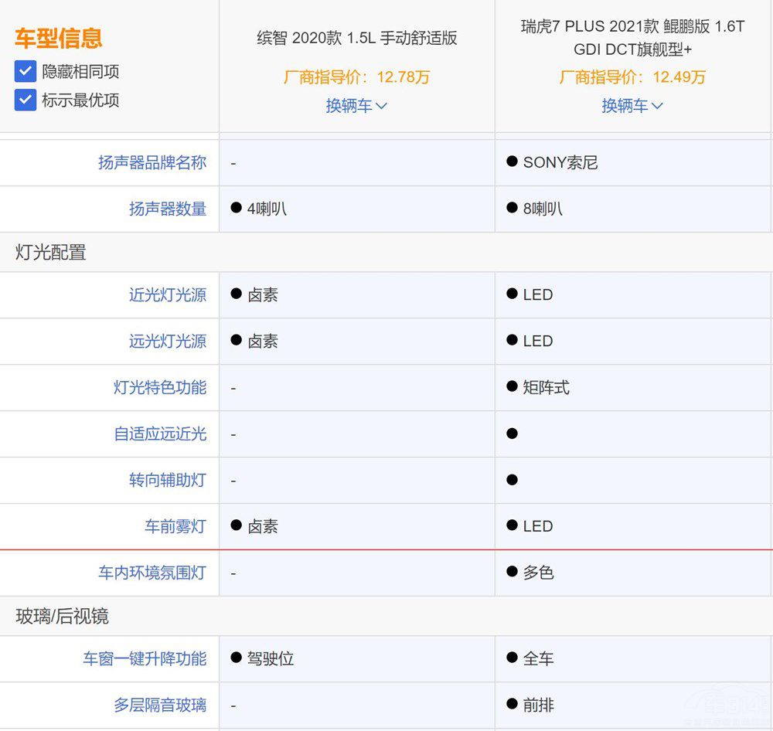
Task: Click the 玻璃/后视镜 section header
Action: pyautogui.click(x=62, y=617)
